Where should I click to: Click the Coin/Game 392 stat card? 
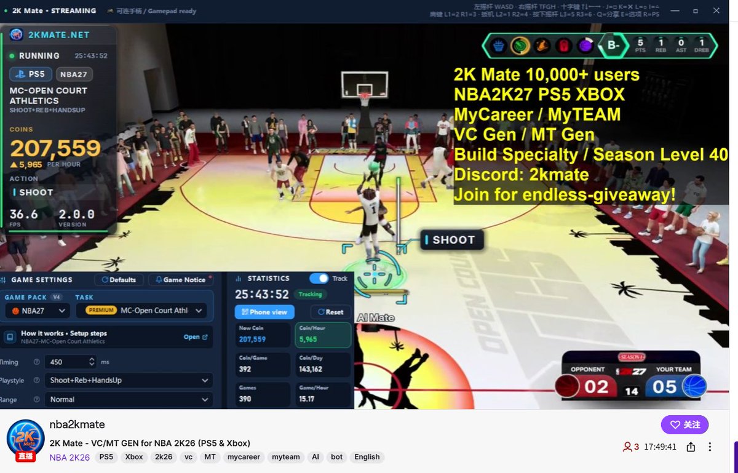pyautogui.click(x=263, y=365)
